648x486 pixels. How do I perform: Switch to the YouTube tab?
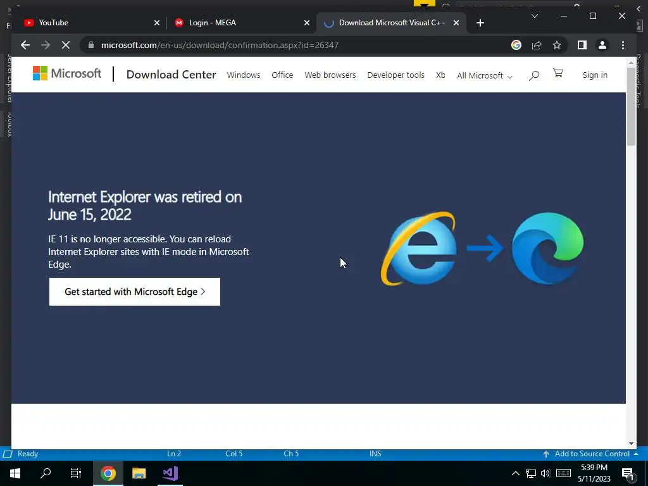point(91,23)
